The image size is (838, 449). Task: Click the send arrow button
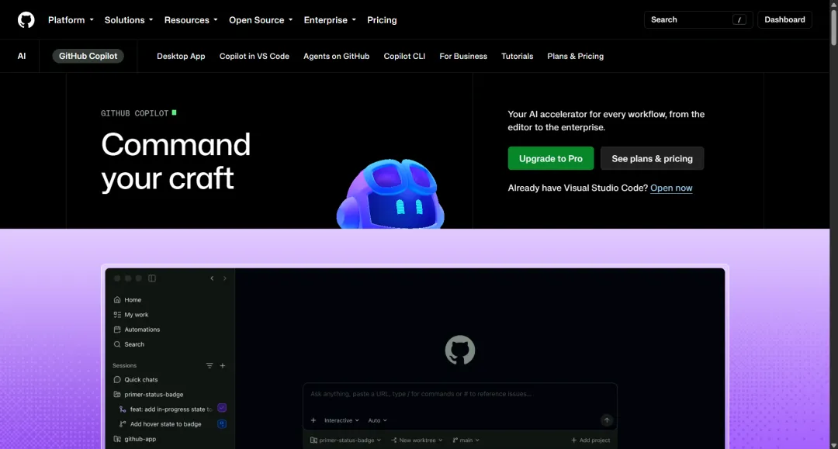click(607, 420)
